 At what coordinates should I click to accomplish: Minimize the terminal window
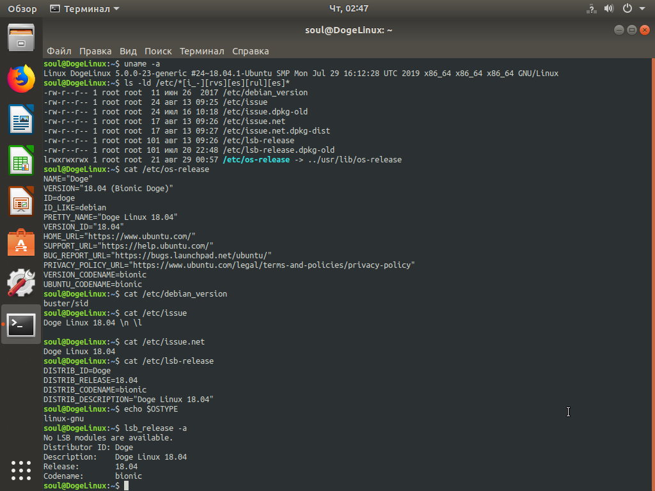coord(619,29)
